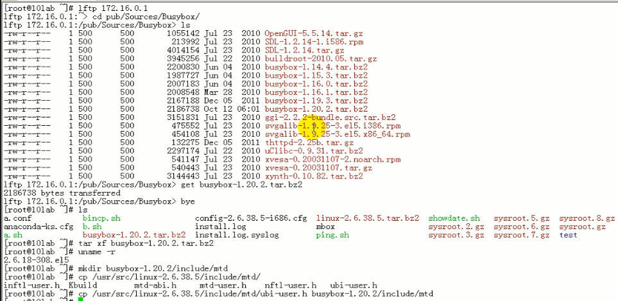The height and width of the screenshot is (301, 618).
Task: Select ping.sh in the ls output
Action: pyautogui.click(x=332, y=235)
